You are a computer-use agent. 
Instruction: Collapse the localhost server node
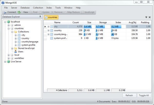5,22
